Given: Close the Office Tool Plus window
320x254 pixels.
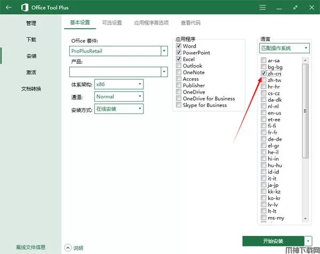Looking at the screenshot, I should [310, 8].
